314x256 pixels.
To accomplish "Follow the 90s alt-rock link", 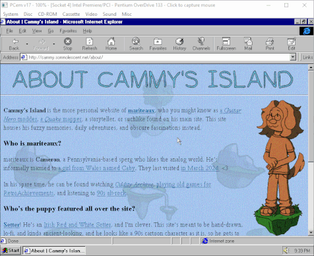I will click(111, 193).
